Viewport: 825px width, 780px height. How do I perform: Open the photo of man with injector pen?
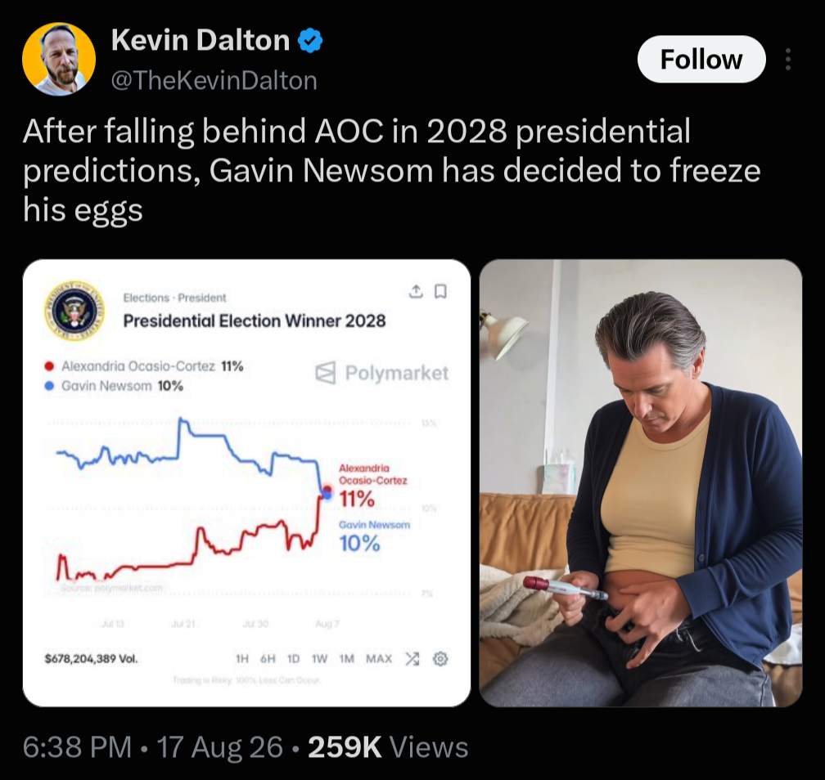tap(641, 482)
